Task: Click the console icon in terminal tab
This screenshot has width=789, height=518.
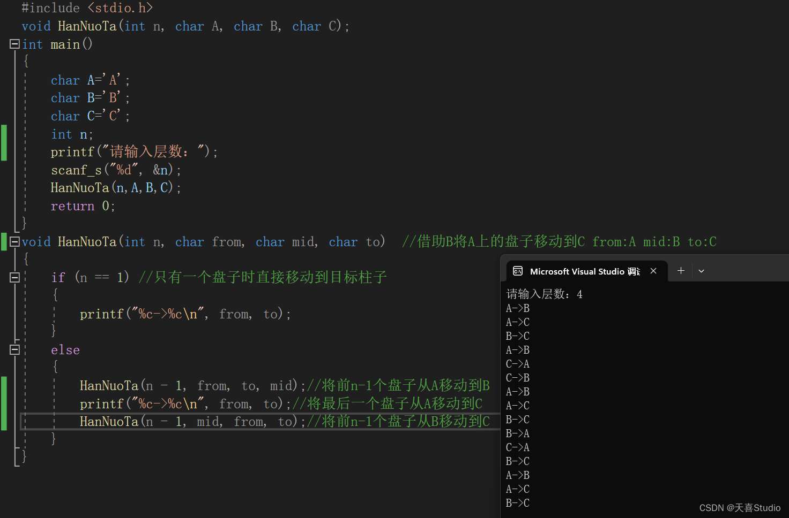Action: click(x=518, y=271)
